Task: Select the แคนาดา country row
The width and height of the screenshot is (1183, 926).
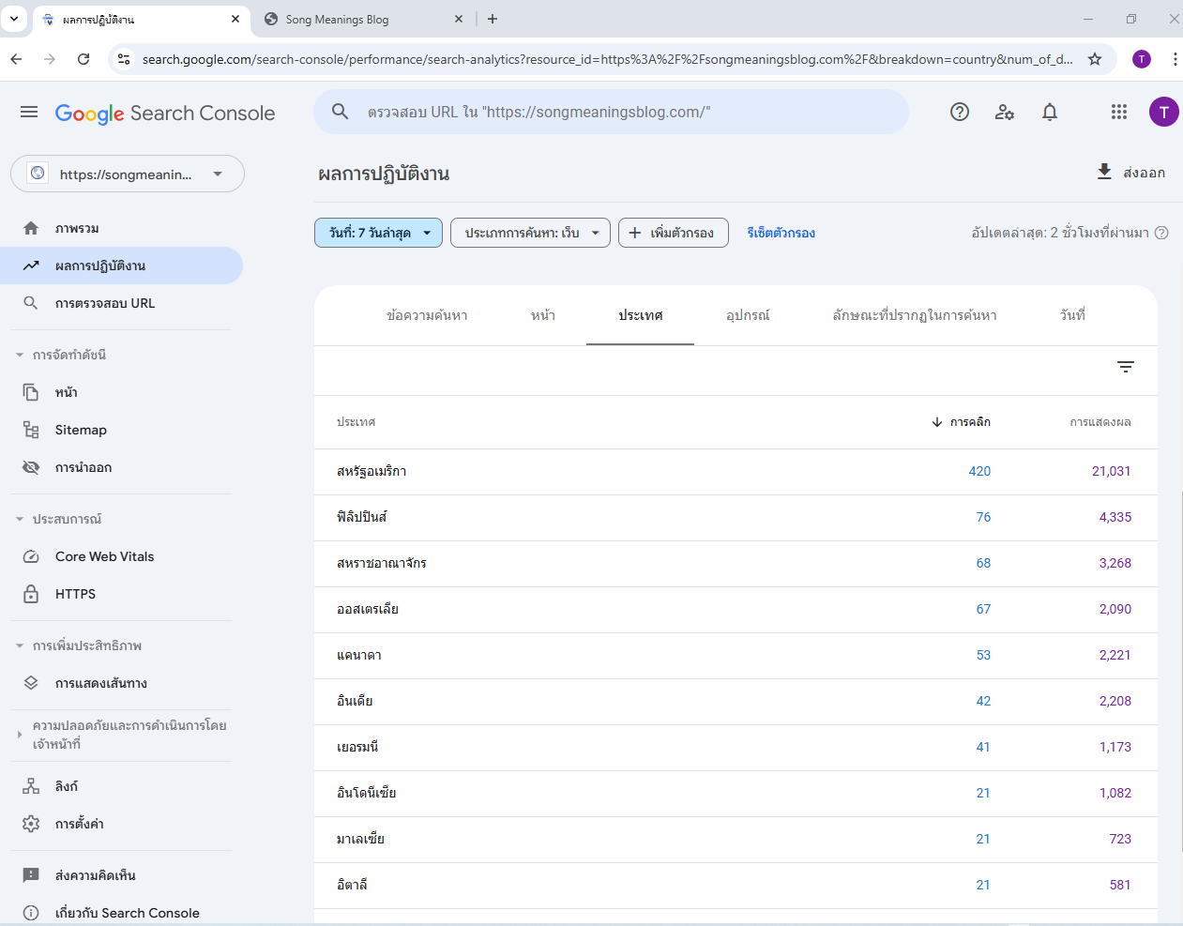Action: 736,655
